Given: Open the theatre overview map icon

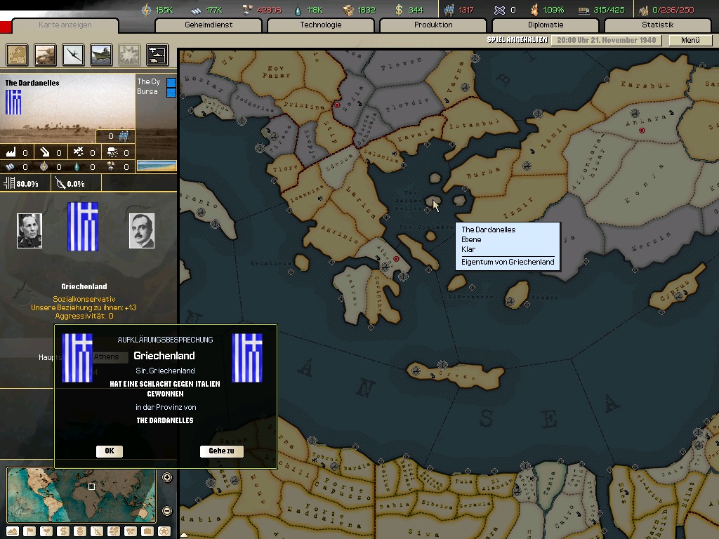Looking at the screenshot, I should pos(18,54).
